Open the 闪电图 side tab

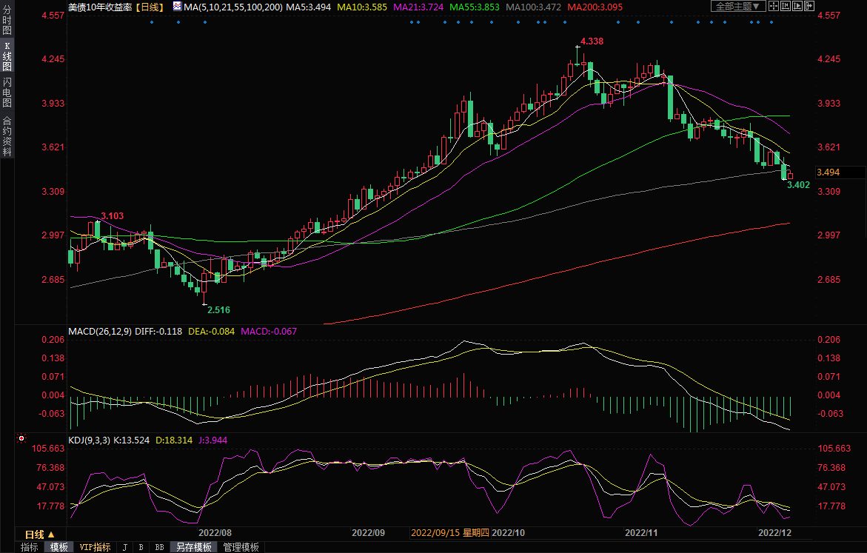(7, 92)
